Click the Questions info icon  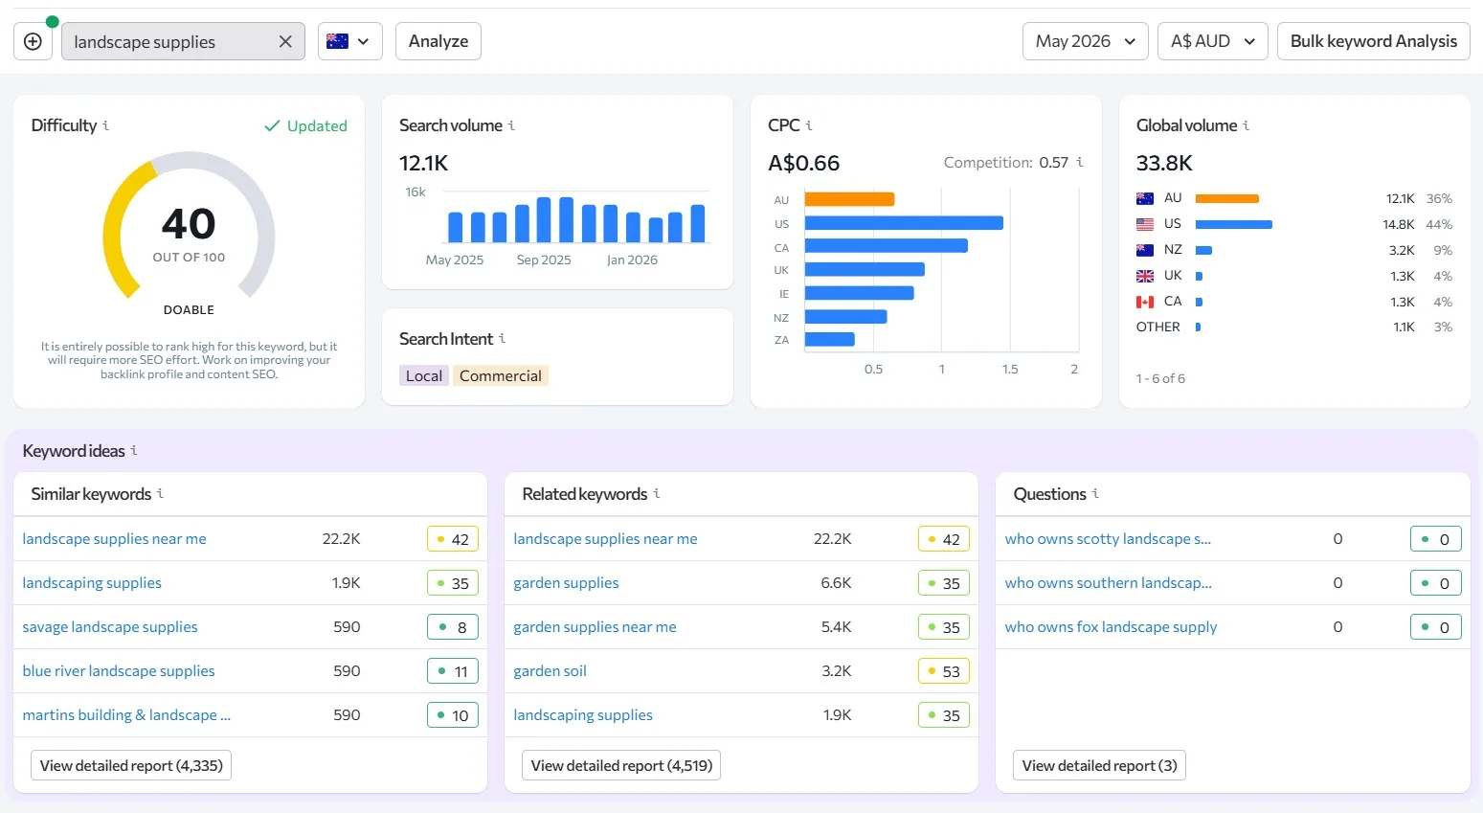[x=1095, y=493]
